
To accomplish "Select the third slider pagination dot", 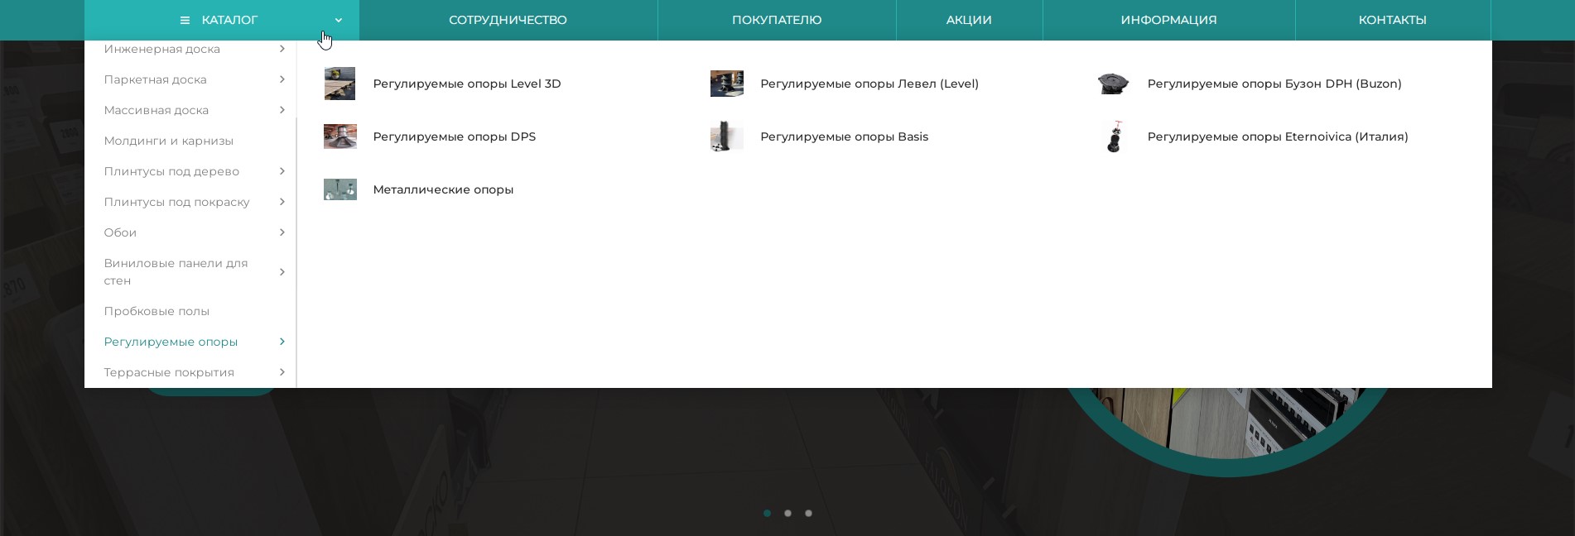I will tap(808, 513).
